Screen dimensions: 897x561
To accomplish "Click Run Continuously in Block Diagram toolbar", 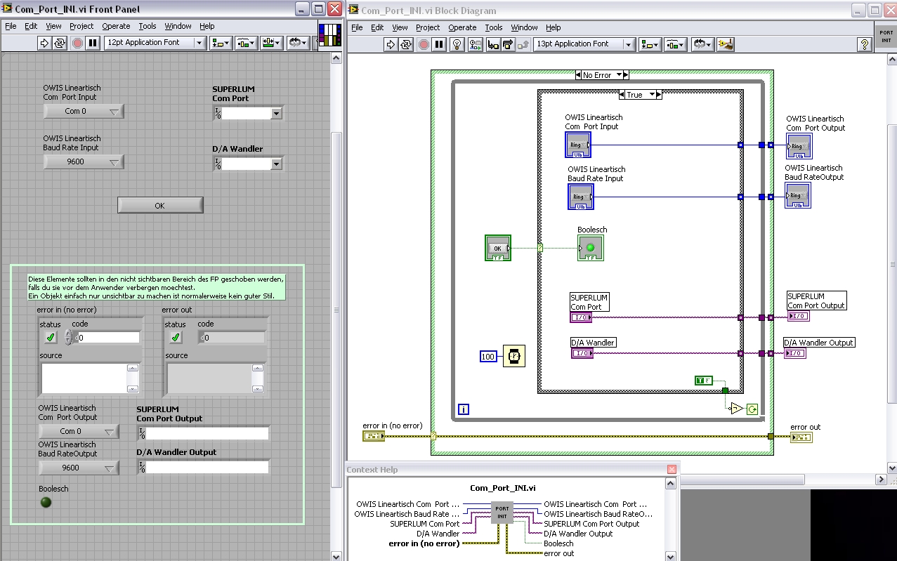I will pyautogui.click(x=406, y=44).
